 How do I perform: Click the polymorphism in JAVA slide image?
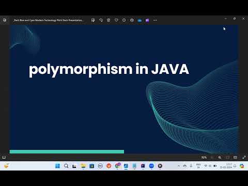coord(124,89)
